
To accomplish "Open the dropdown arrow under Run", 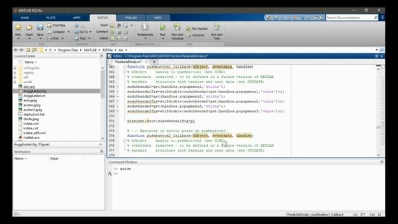I will pyautogui.click(x=163, y=39).
